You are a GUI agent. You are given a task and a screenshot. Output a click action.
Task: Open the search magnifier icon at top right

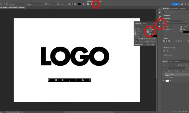[x=185, y=4]
